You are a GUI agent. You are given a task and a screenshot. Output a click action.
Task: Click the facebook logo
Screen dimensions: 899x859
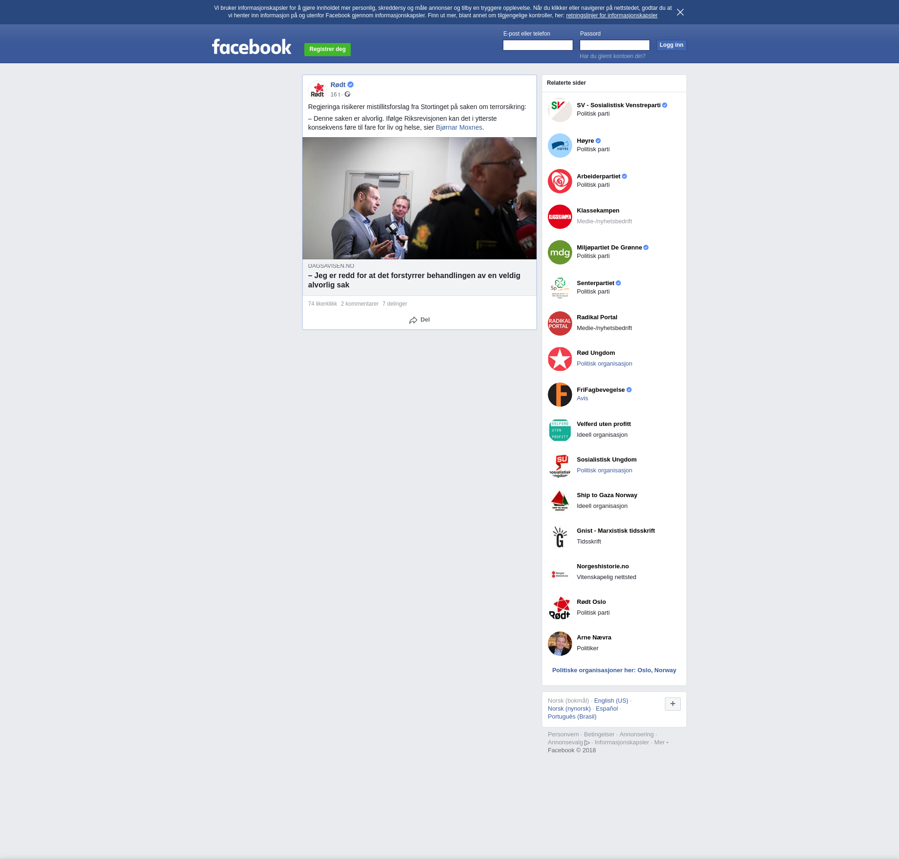251,47
